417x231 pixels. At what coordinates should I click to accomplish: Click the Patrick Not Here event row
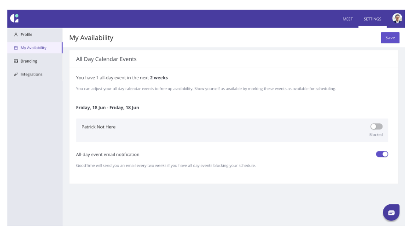[232, 130]
